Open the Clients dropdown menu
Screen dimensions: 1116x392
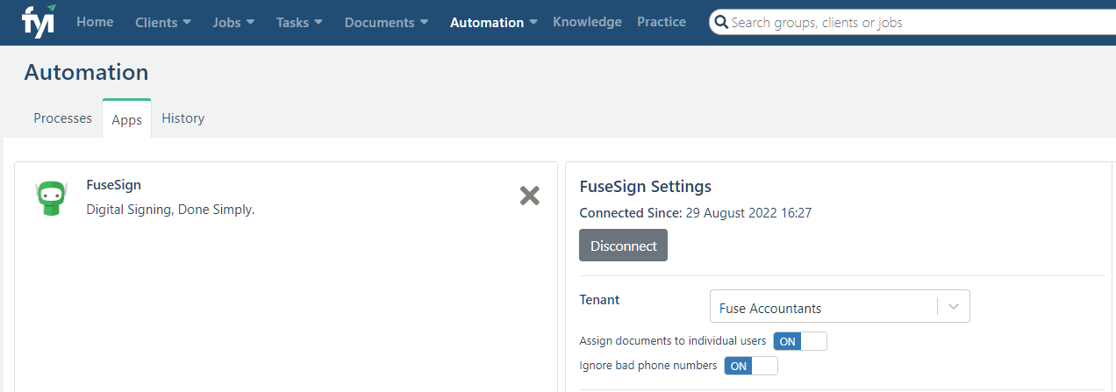(163, 23)
